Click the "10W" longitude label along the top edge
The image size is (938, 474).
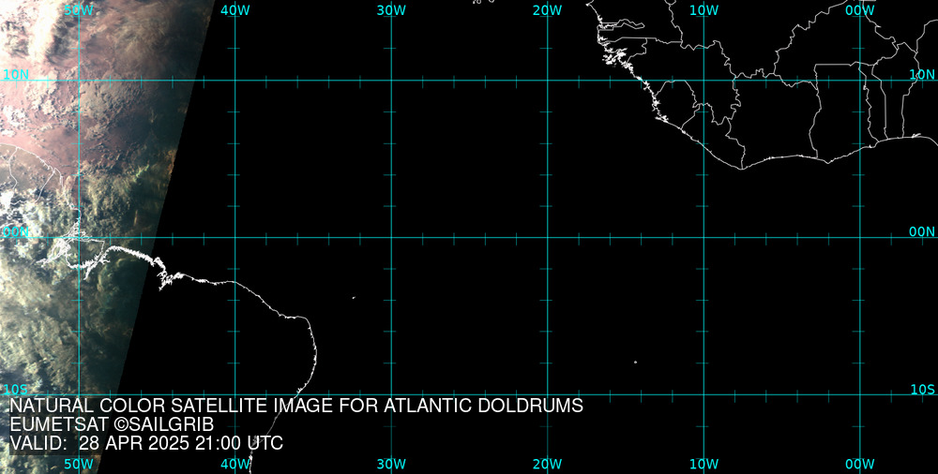tap(704, 10)
